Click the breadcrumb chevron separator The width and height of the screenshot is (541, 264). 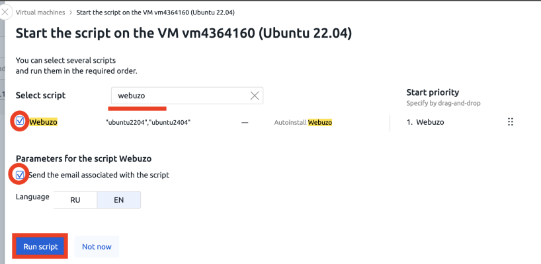(x=70, y=13)
